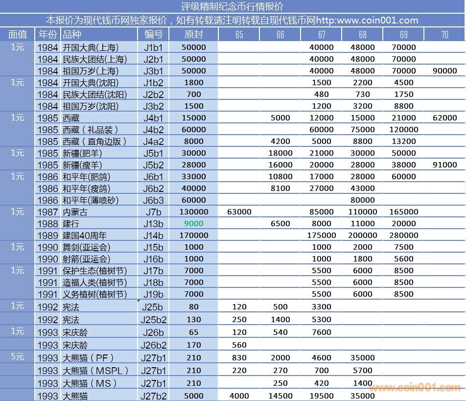
Task: Select the 280000 price cell
Action: click(x=403, y=236)
